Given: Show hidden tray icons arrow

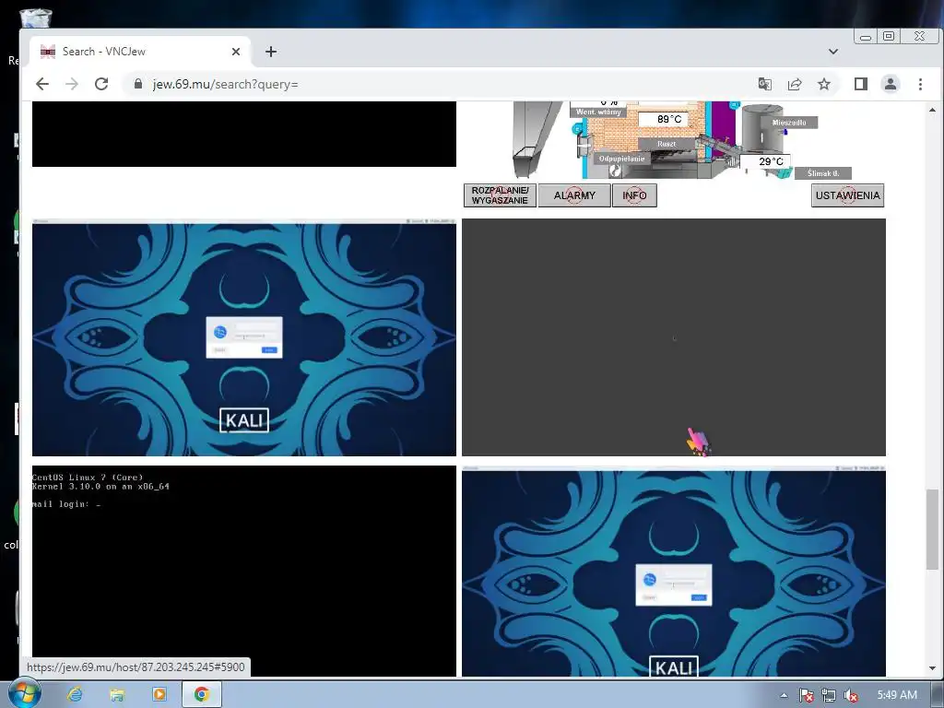Looking at the screenshot, I should (784, 695).
